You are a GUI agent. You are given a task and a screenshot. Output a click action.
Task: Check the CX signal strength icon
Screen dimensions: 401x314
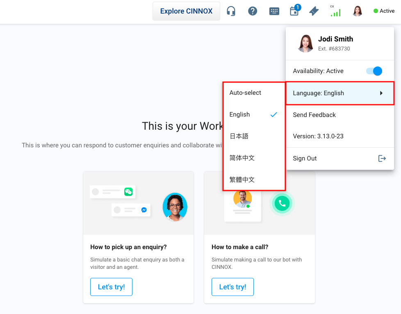coord(335,11)
